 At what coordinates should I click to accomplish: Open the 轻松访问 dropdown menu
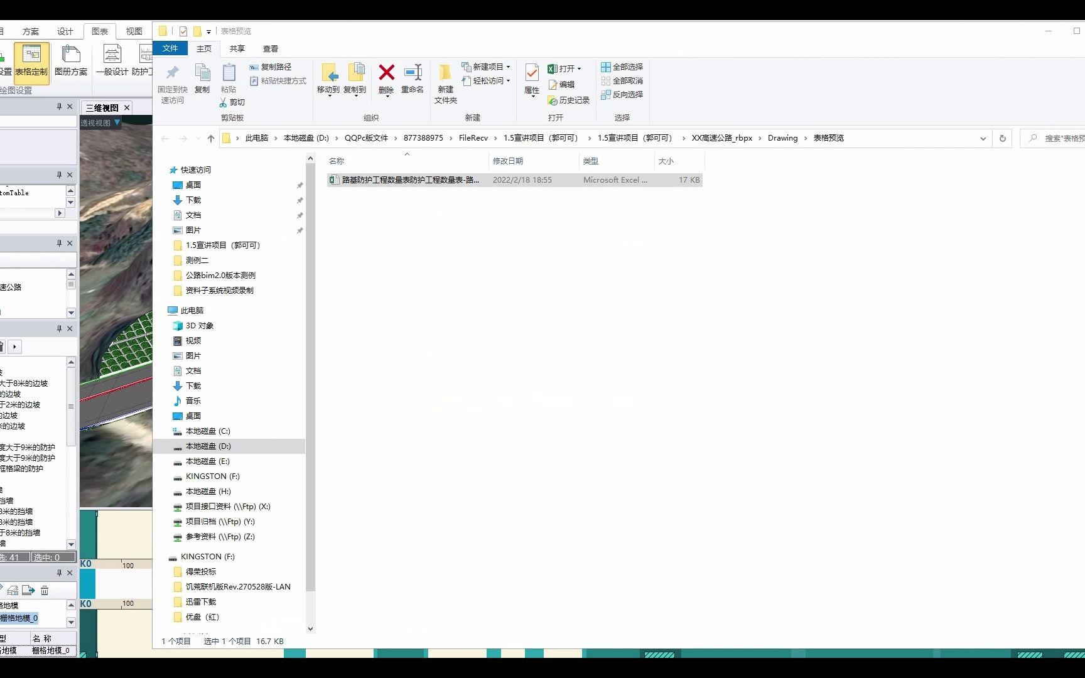tap(509, 80)
